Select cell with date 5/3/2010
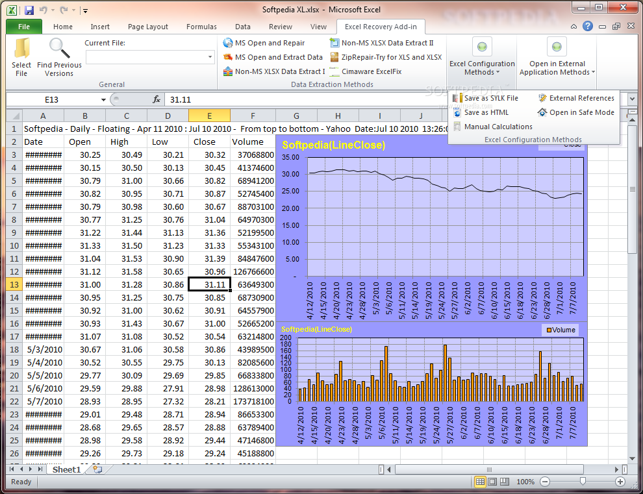 44,350
